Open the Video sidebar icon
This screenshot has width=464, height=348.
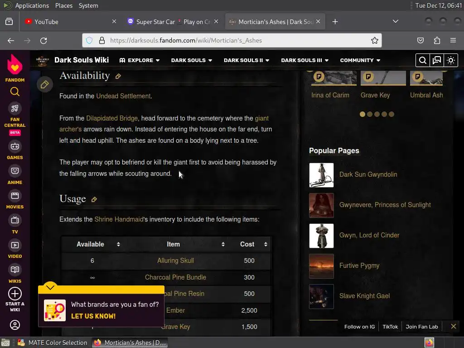(15, 245)
